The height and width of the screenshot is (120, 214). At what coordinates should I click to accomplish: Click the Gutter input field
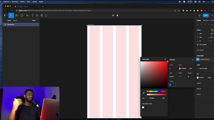point(172,85)
